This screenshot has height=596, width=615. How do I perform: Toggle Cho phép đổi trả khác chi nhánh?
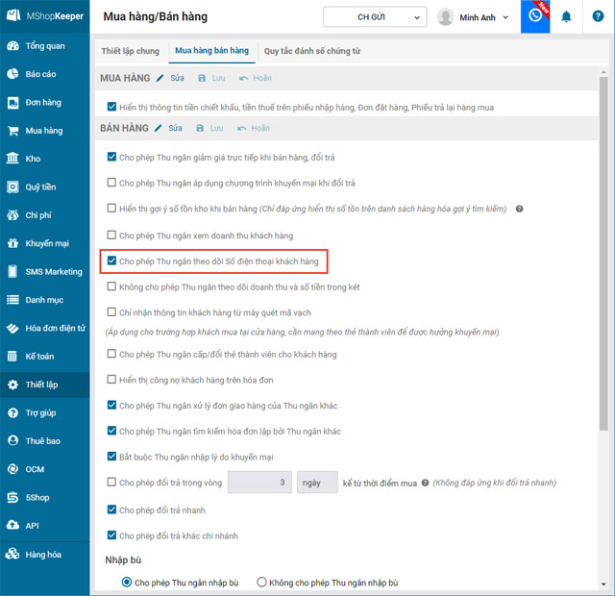click(111, 535)
